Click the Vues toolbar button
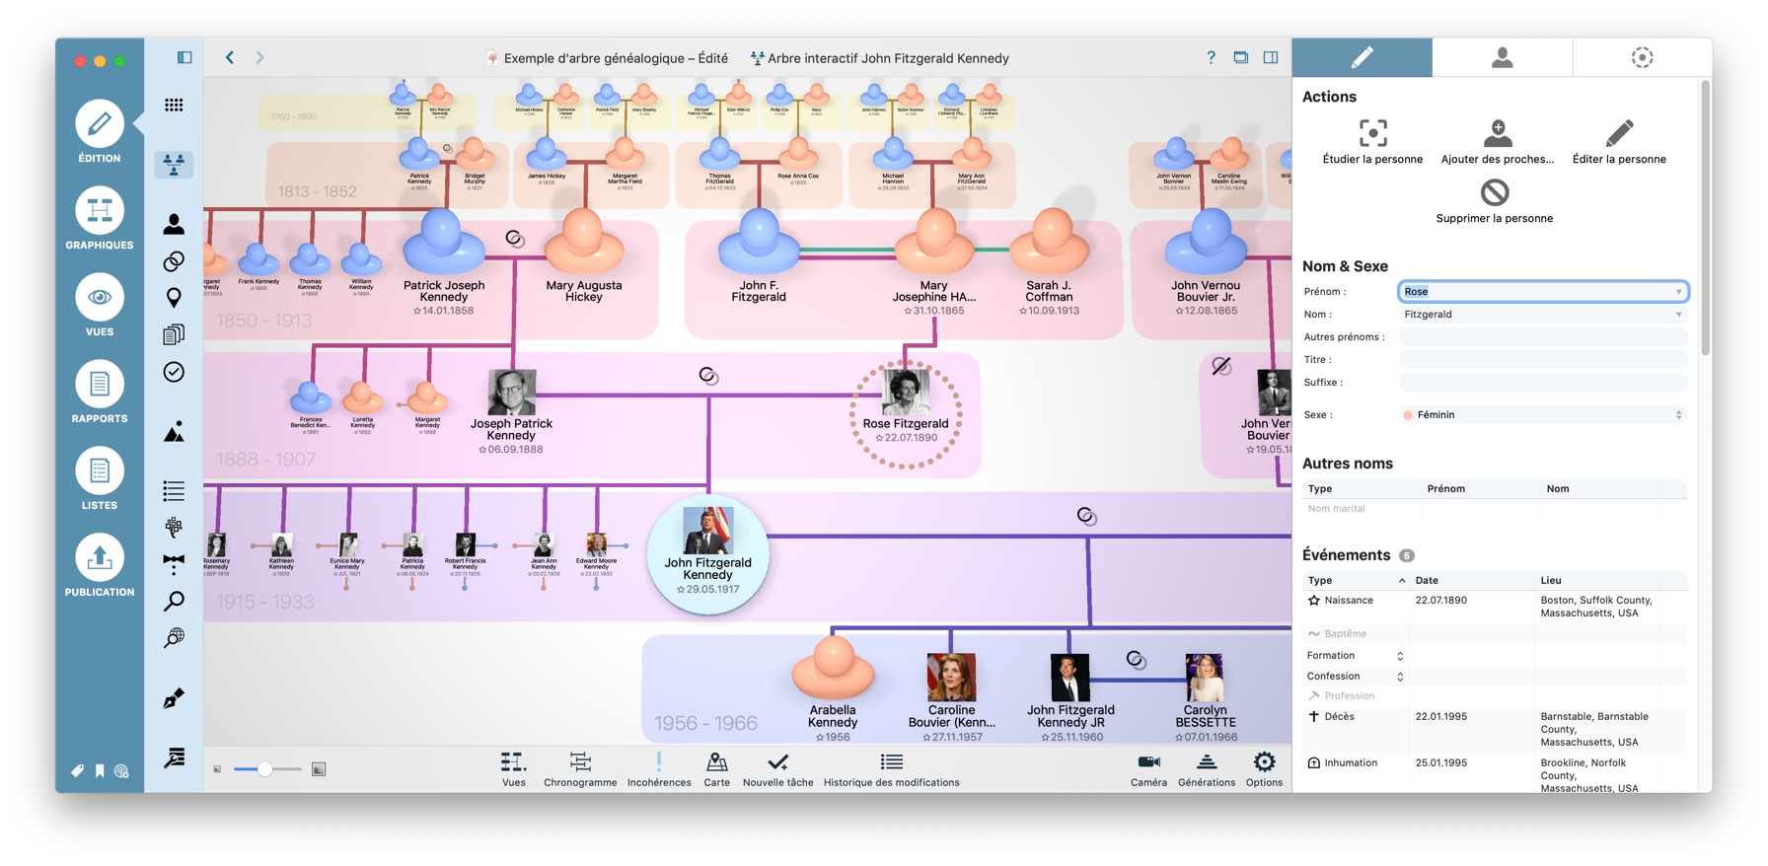This screenshot has width=1768, height=866. [514, 769]
